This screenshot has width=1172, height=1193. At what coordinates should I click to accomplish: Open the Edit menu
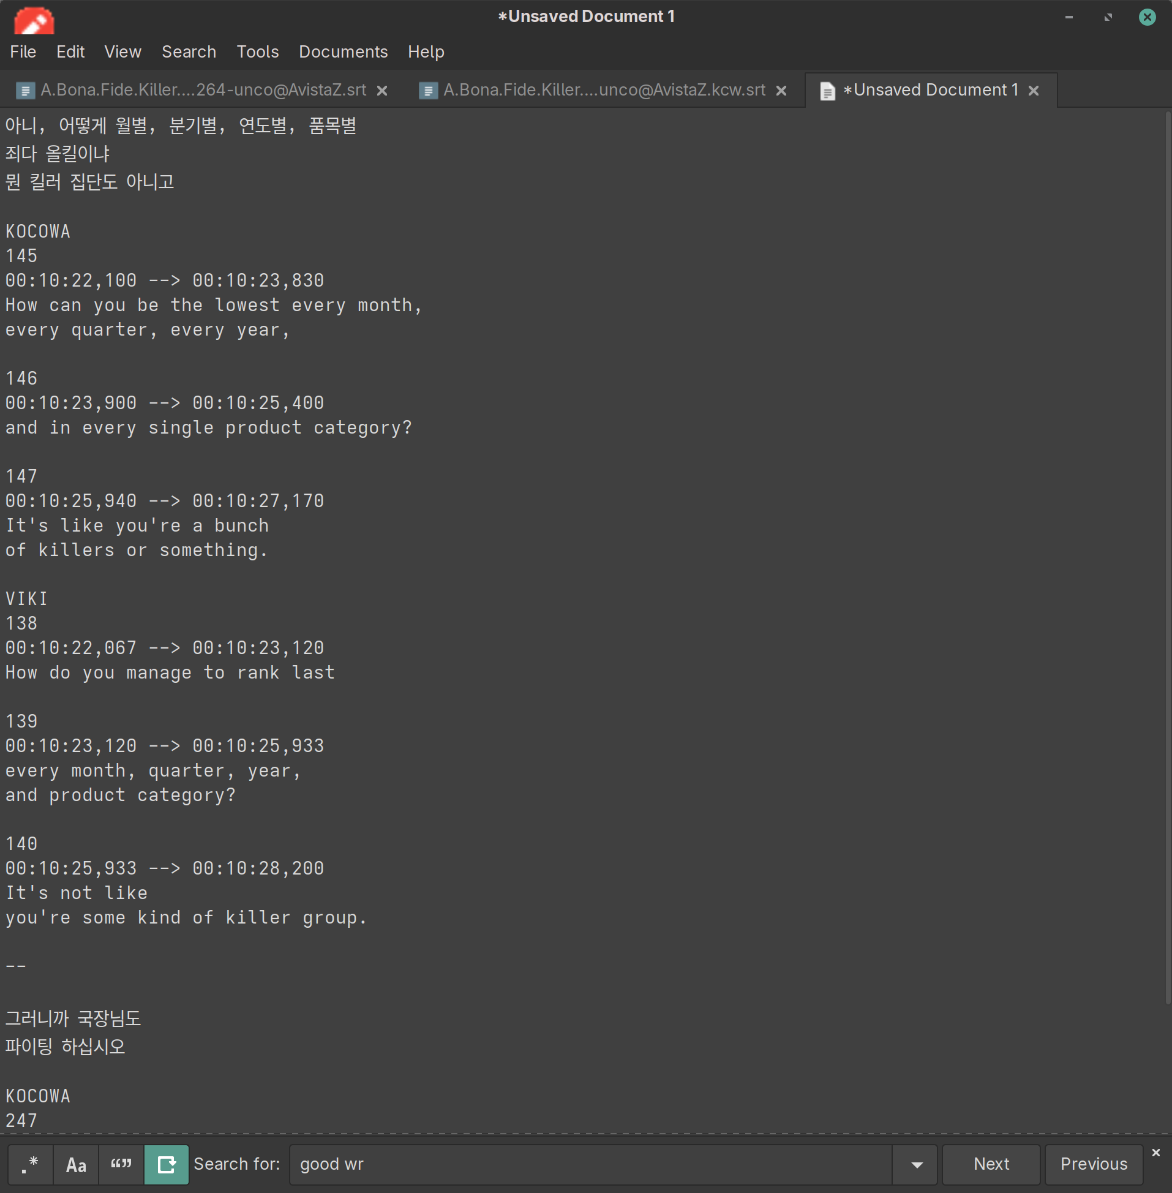pyautogui.click(x=71, y=51)
